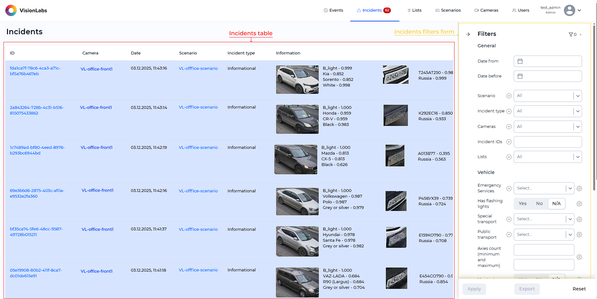
Task: Click plus icon next to Scenario filter
Action: (509, 96)
